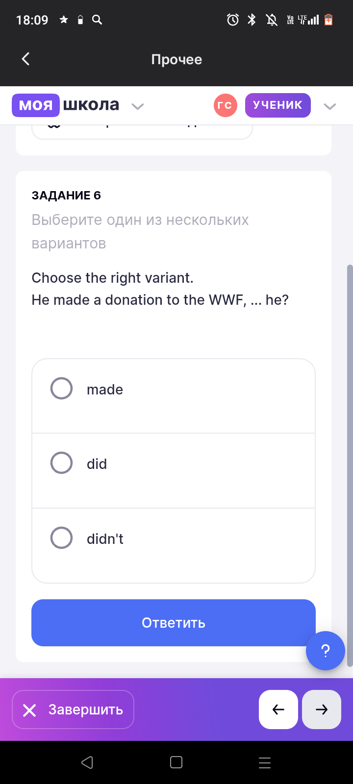Expand the chevron next to Моя школа
This screenshot has height=784, width=353.
tap(138, 106)
